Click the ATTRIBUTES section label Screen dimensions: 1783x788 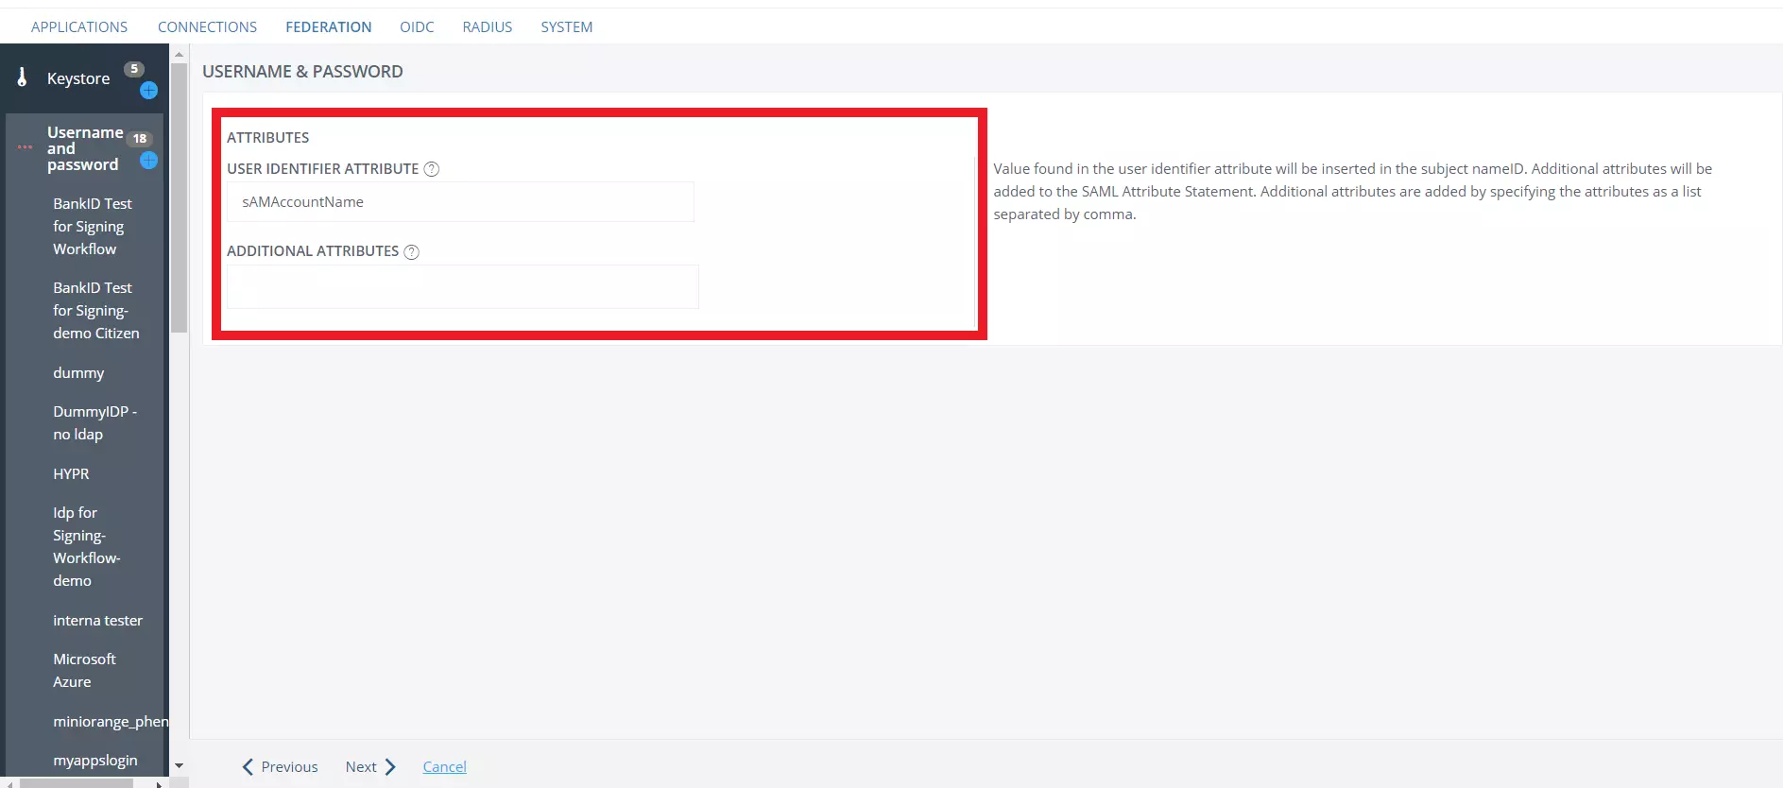[267, 137]
